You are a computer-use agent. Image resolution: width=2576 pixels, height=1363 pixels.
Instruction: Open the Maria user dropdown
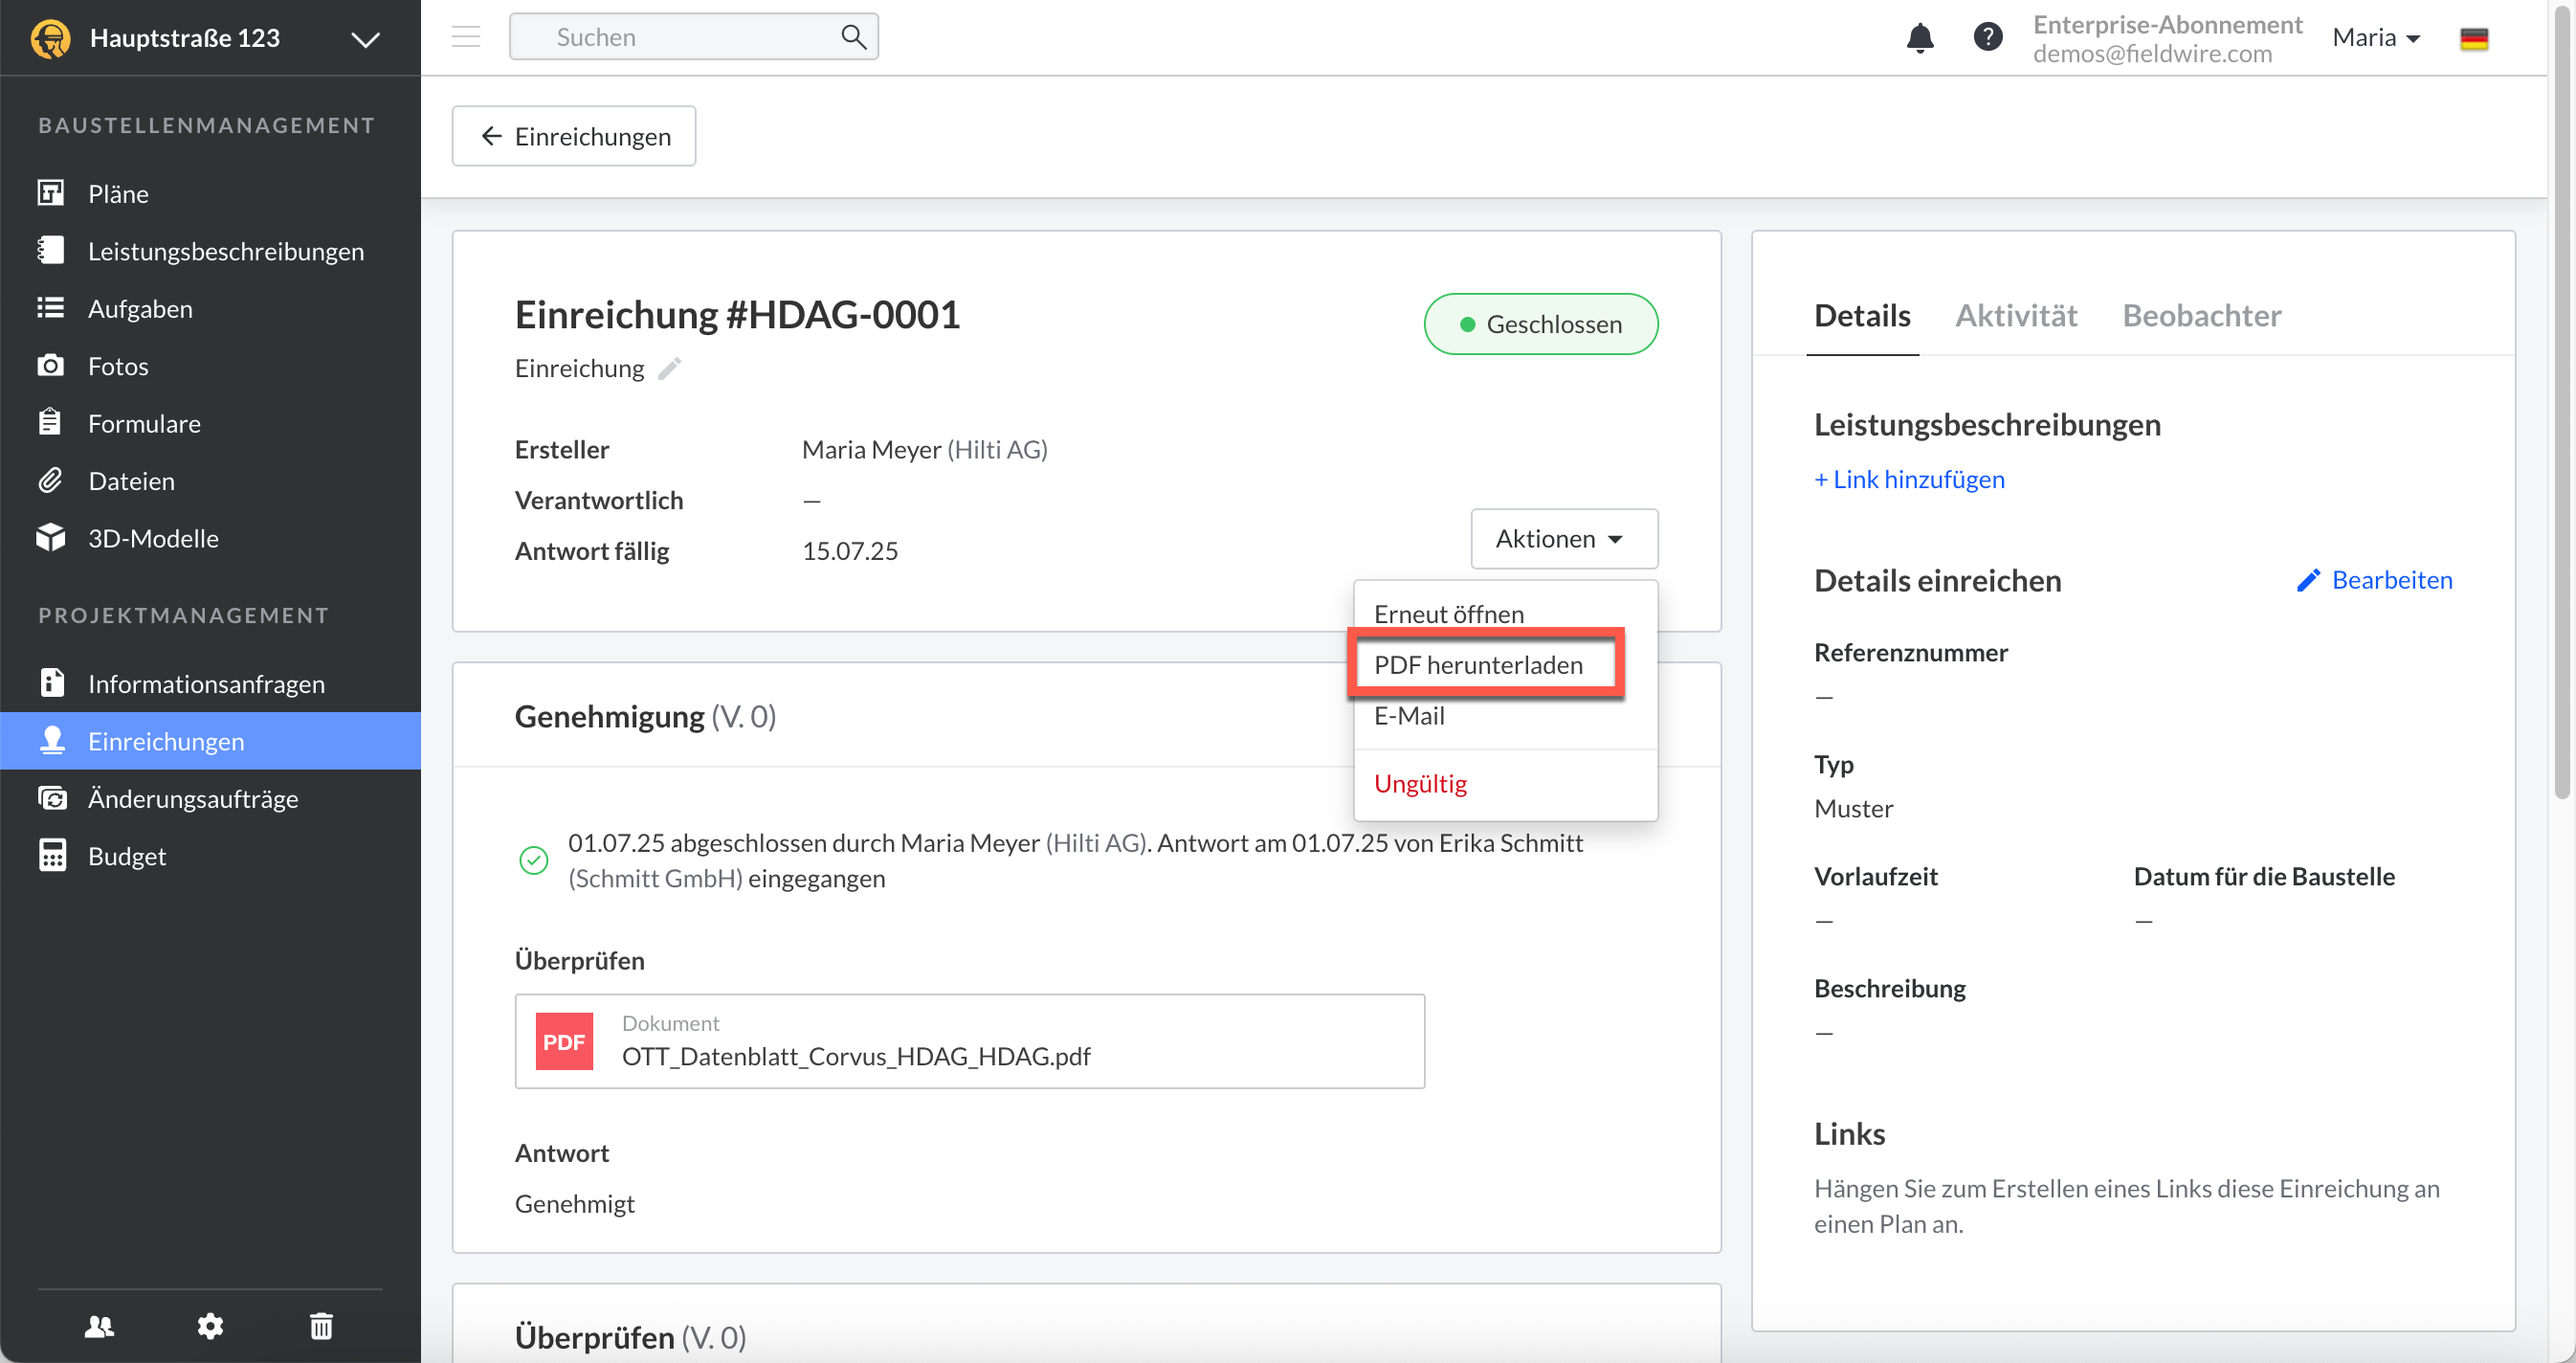tap(2375, 38)
